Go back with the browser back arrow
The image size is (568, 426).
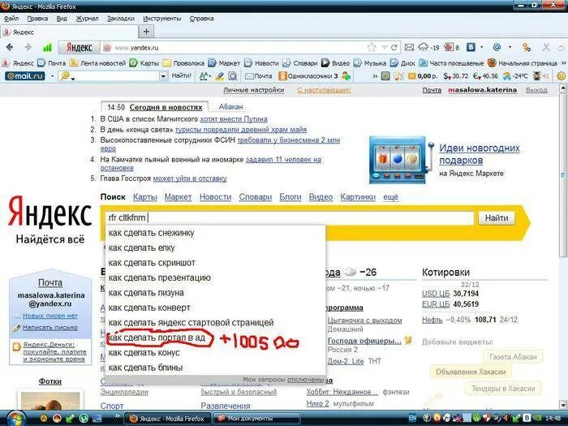click(x=10, y=47)
